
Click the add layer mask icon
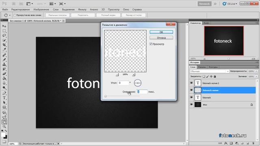coord(231,143)
